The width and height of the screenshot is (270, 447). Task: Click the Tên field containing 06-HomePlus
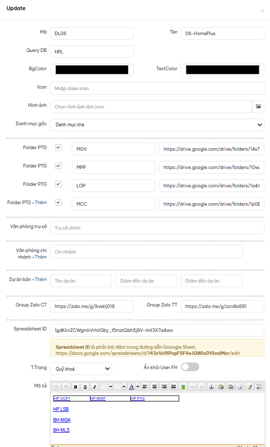click(223, 34)
